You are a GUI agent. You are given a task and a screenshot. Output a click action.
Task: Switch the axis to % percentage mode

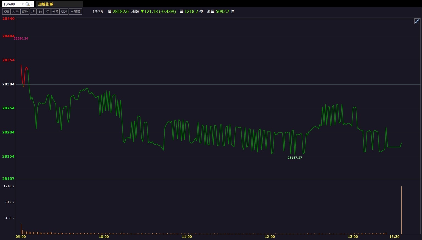coord(40,12)
